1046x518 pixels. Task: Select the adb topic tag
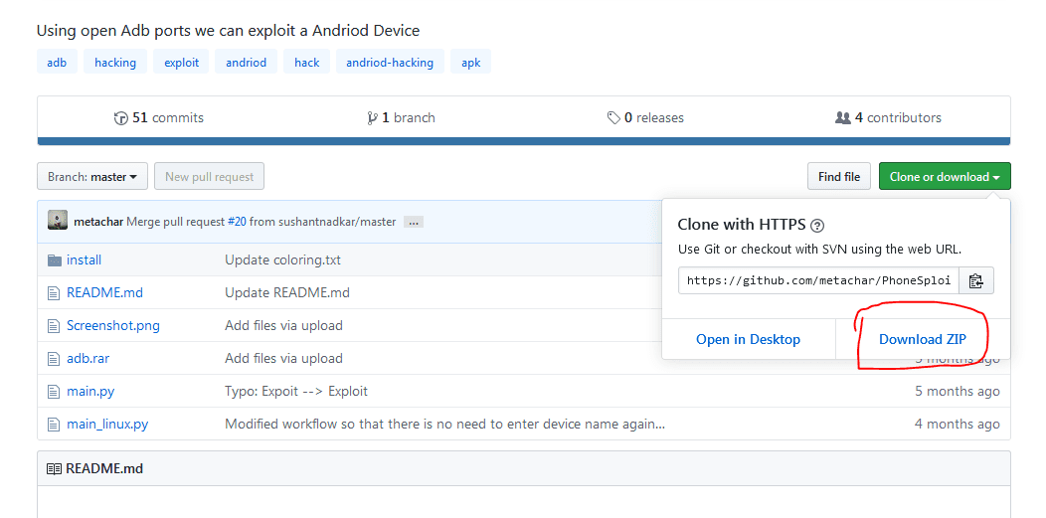click(x=57, y=63)
